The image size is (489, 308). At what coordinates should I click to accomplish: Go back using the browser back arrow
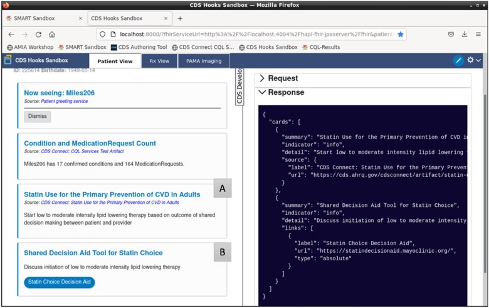click(x=11, y=35)
